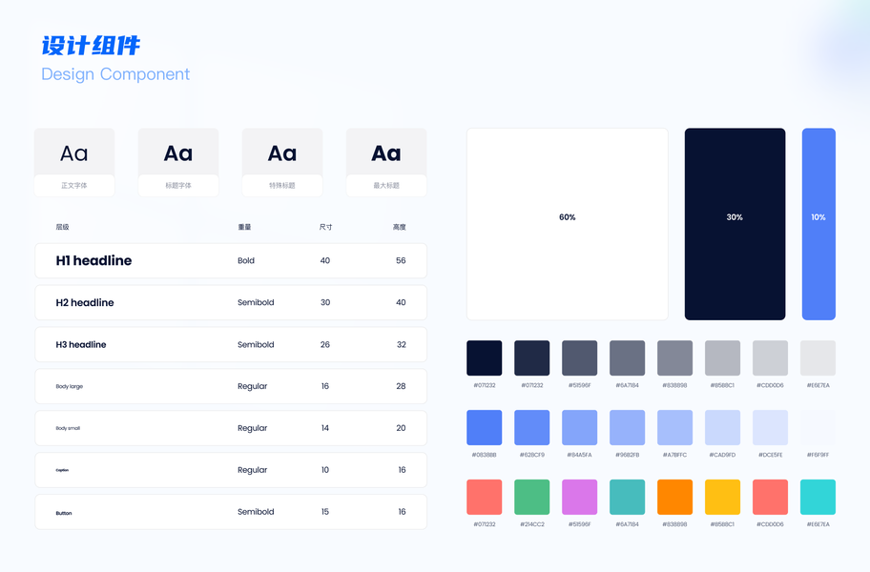The width and height of the screenshot is (870, 572).
Task: Click the 重量 column header
Action: (x=244, y=227)
